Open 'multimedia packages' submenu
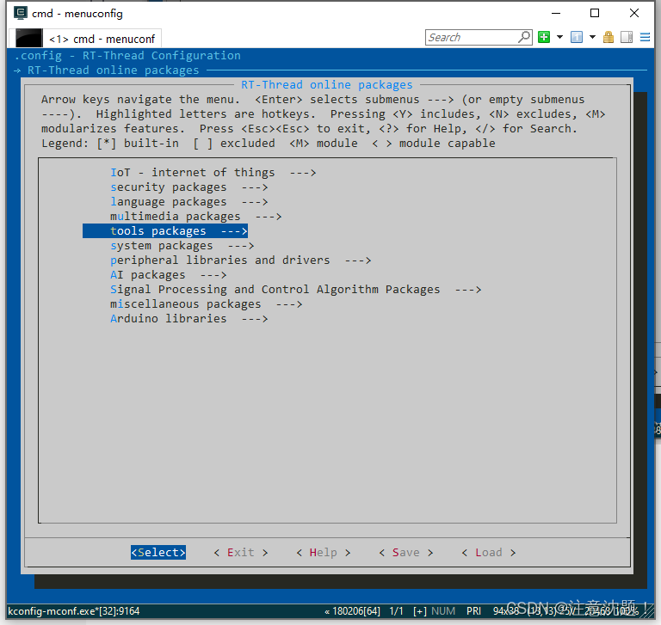Screen dimensions: 661x625 195,217
